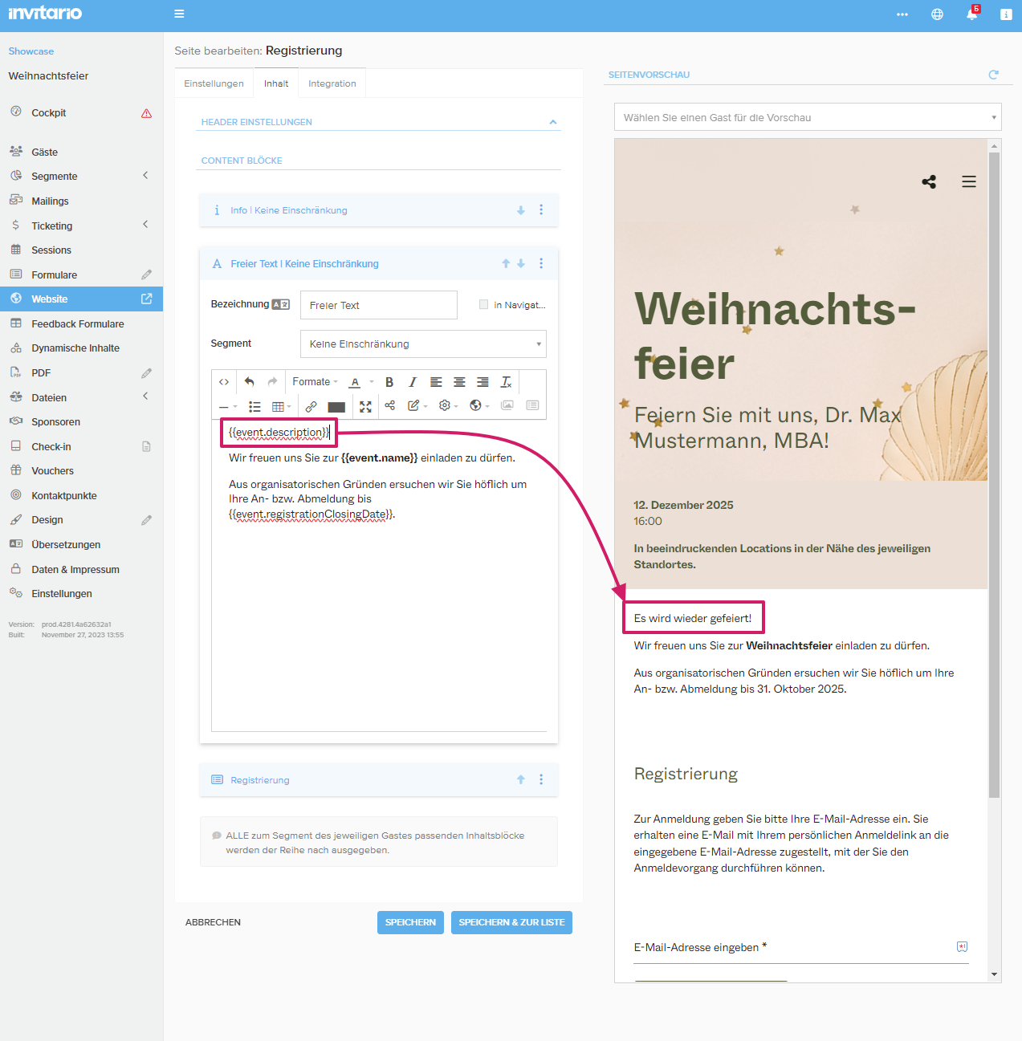1022x1041 pixels.
Task: Click the italic formatting icon
Action: (413, 382)
